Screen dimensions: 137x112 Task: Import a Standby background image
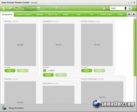point(10,70)
